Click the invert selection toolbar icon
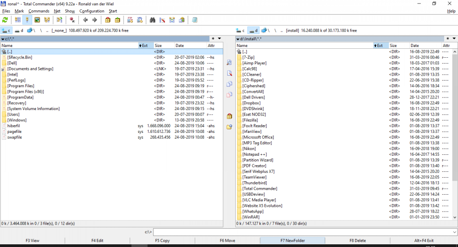 59,20
